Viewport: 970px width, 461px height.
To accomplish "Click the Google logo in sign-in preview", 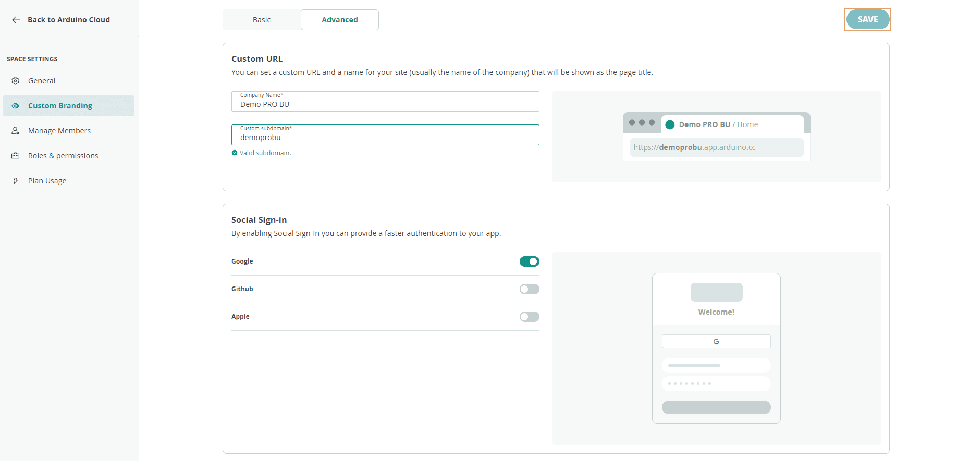I will [x=716, y=342].
